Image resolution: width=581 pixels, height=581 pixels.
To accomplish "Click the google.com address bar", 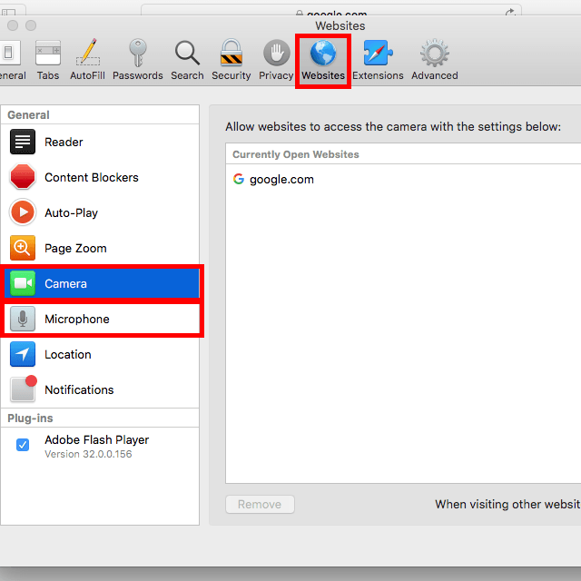I will pos(331,10).
